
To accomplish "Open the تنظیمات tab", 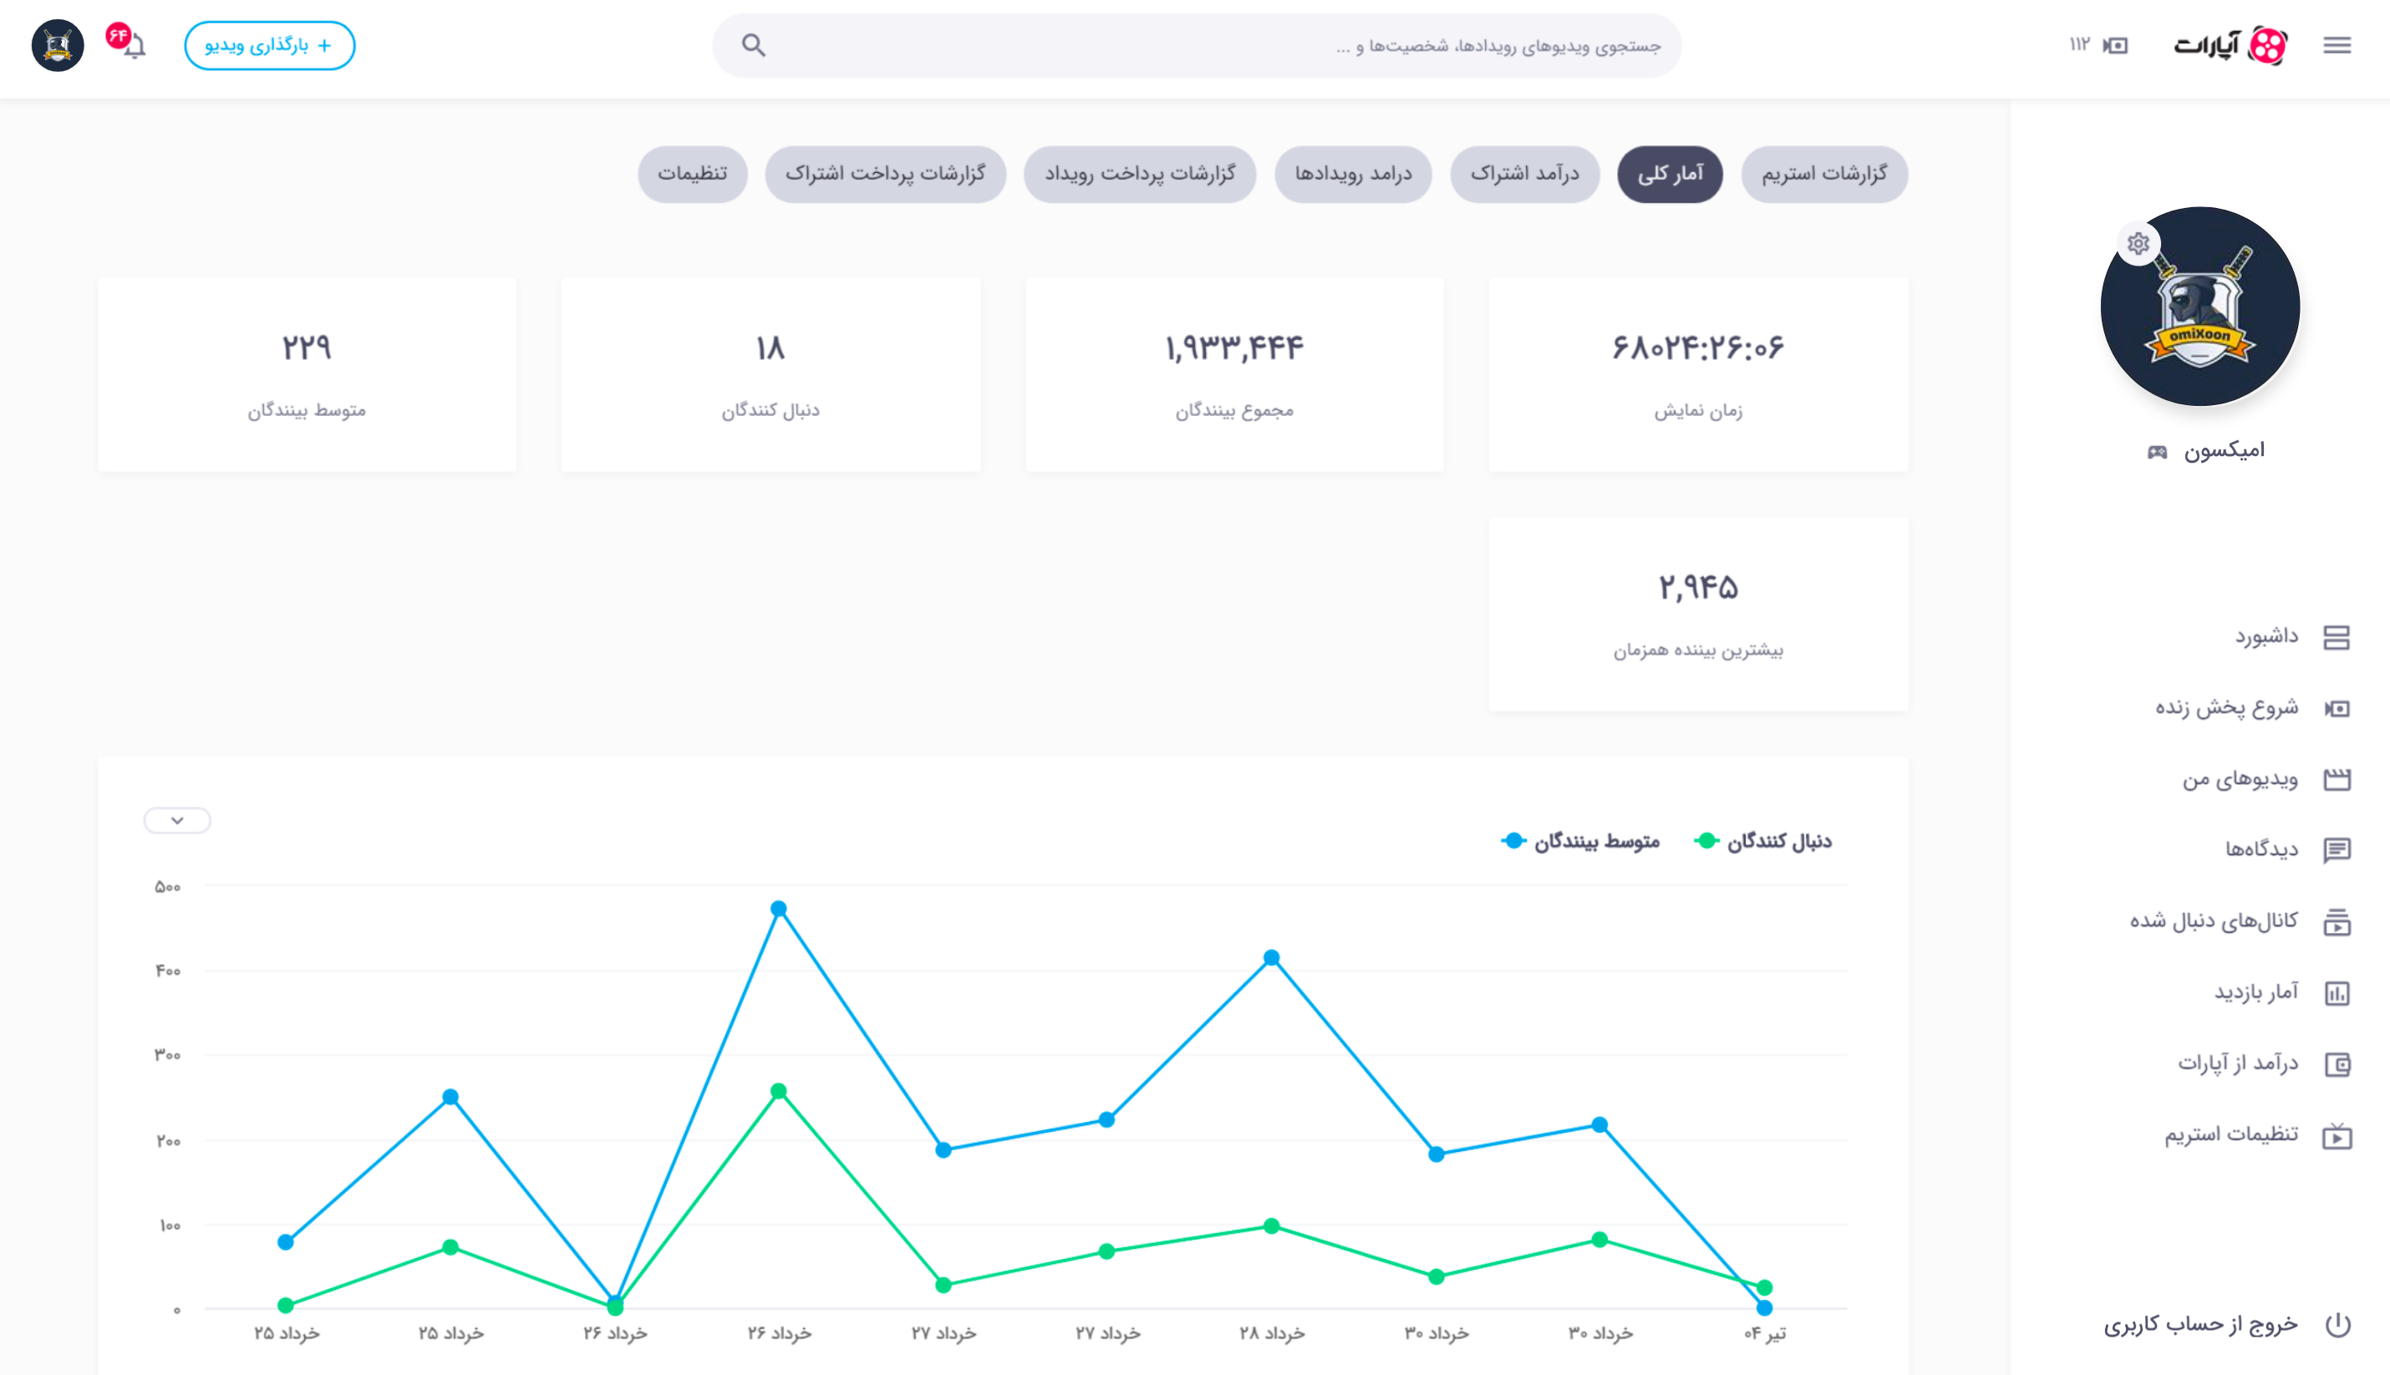I will point(691,174).
